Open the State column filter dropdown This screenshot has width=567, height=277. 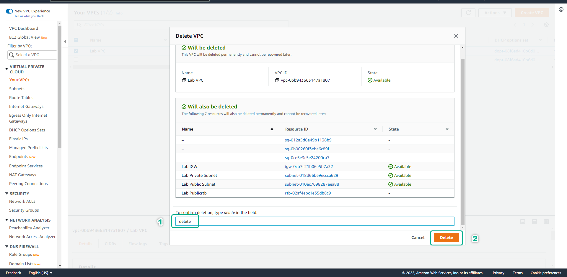click(447, 129)
